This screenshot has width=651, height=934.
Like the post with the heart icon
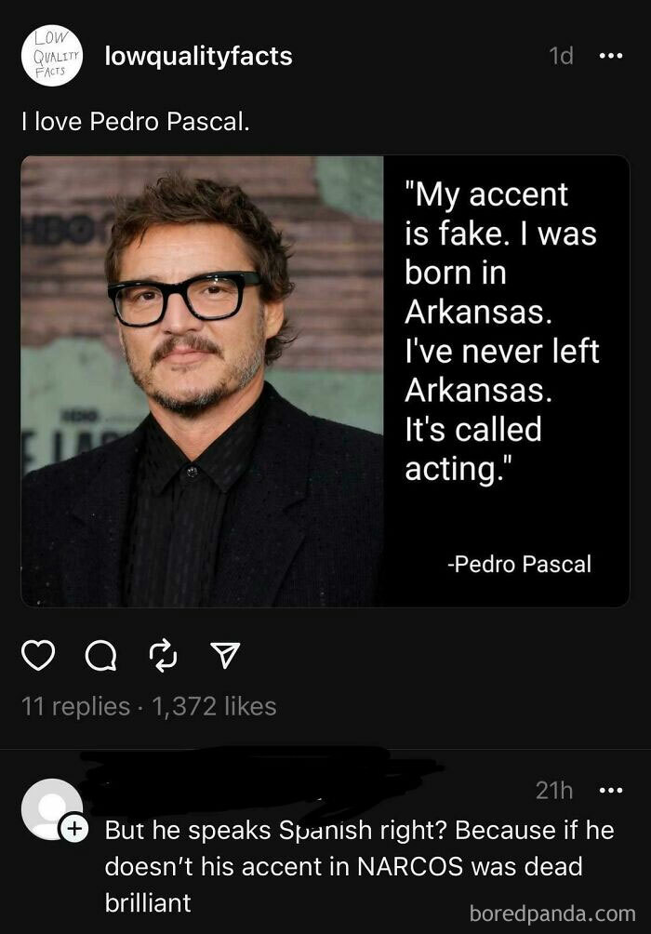pos(38,655)
